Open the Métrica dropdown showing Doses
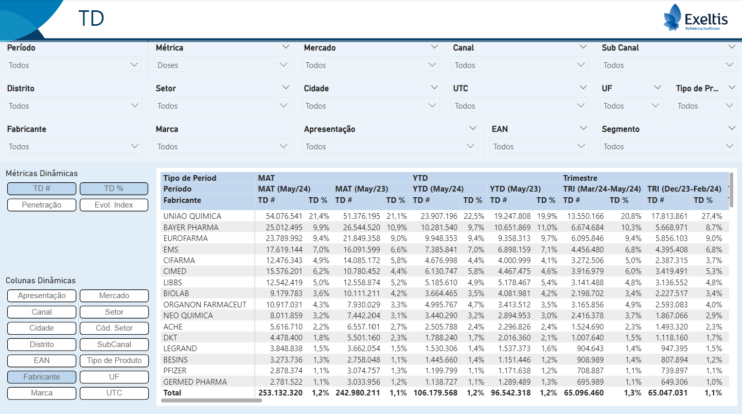 [x=222, y=65]
